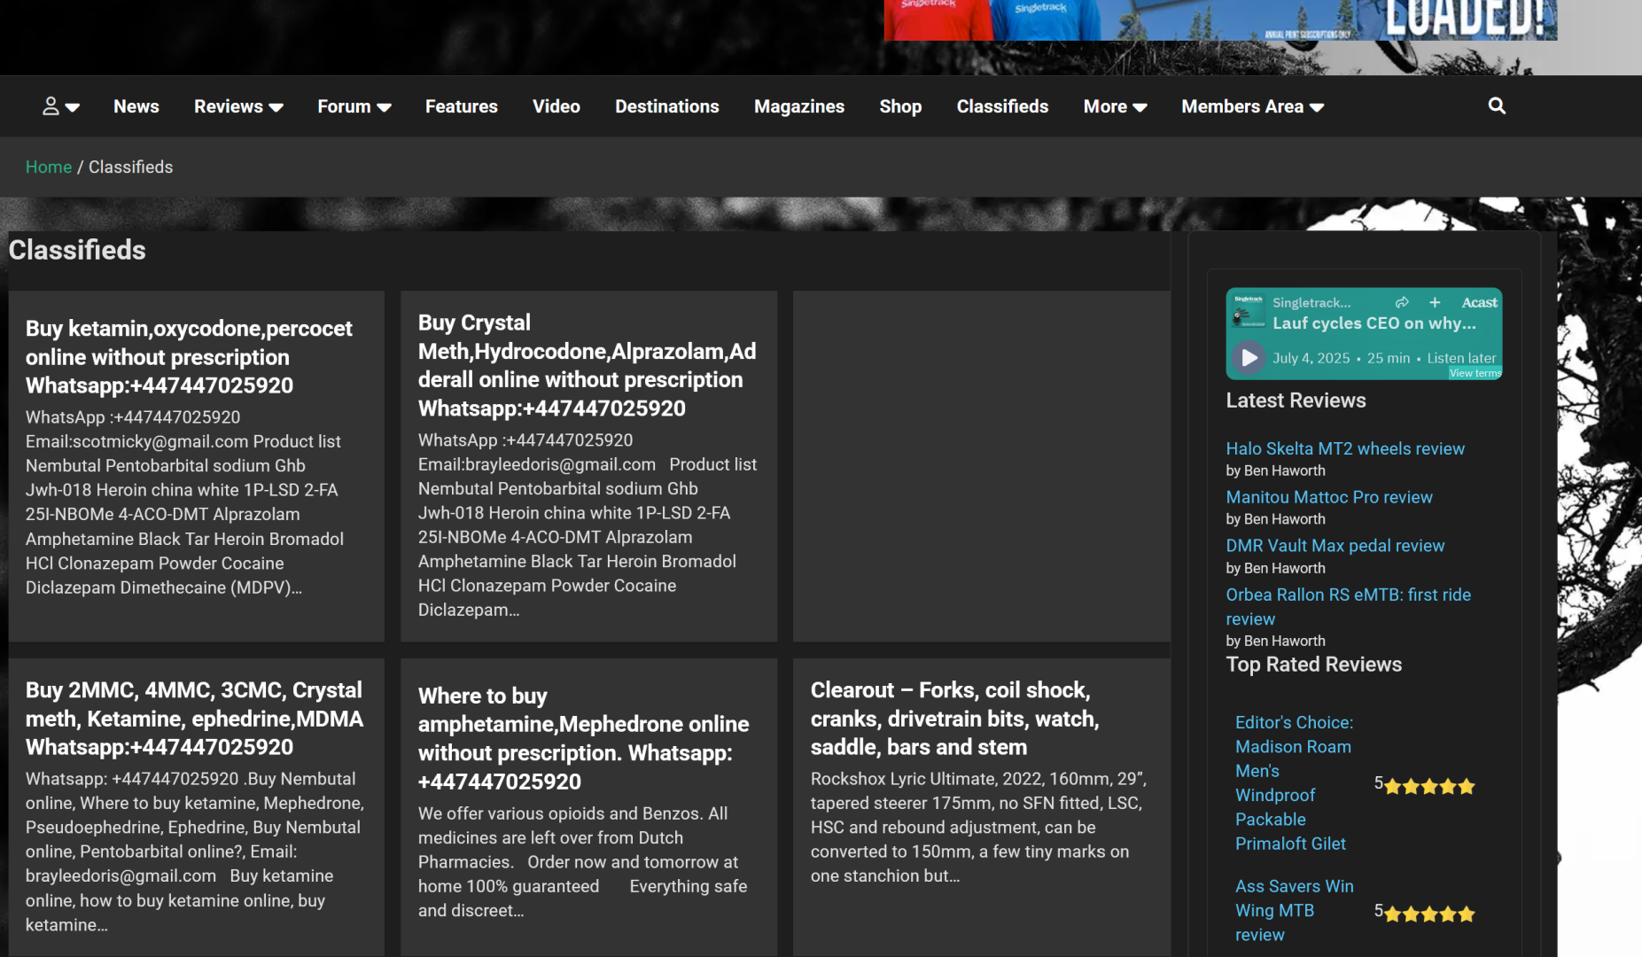Open the Destinations menu item
Viewport: 1642px width, 957px height.
pos(666,106)
